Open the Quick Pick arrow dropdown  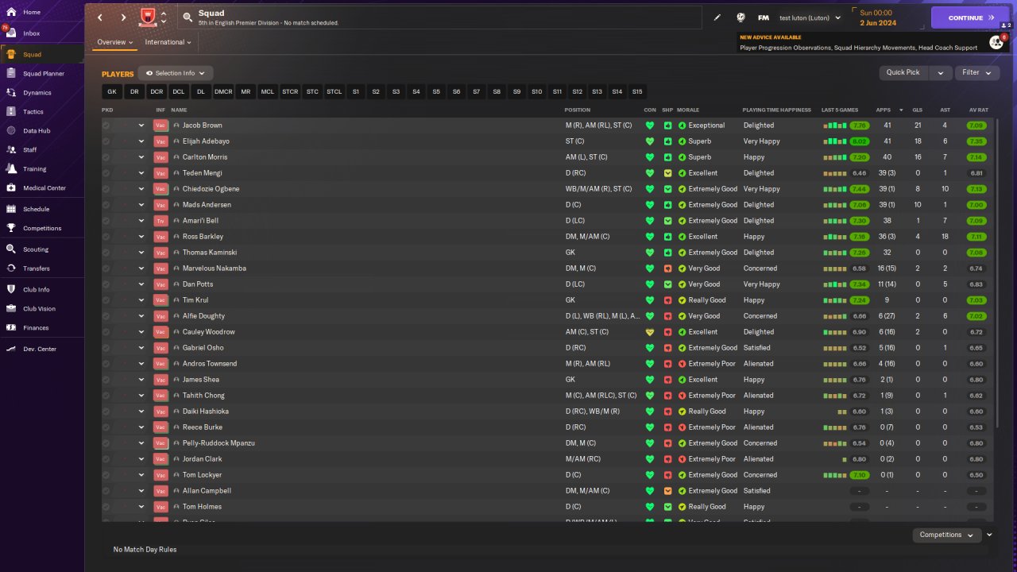(x=941, y=72)
